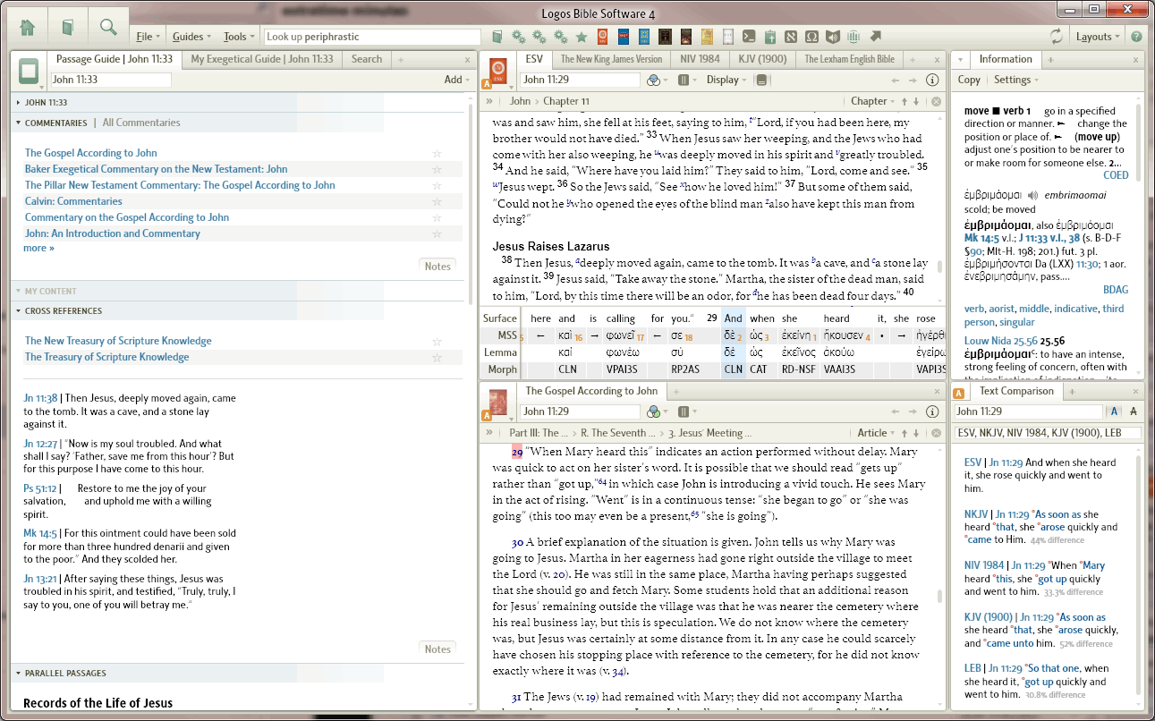Open the Search magnifier icon
The image size is (1155, 721).
pyautogui.click(x=108, y=28)
